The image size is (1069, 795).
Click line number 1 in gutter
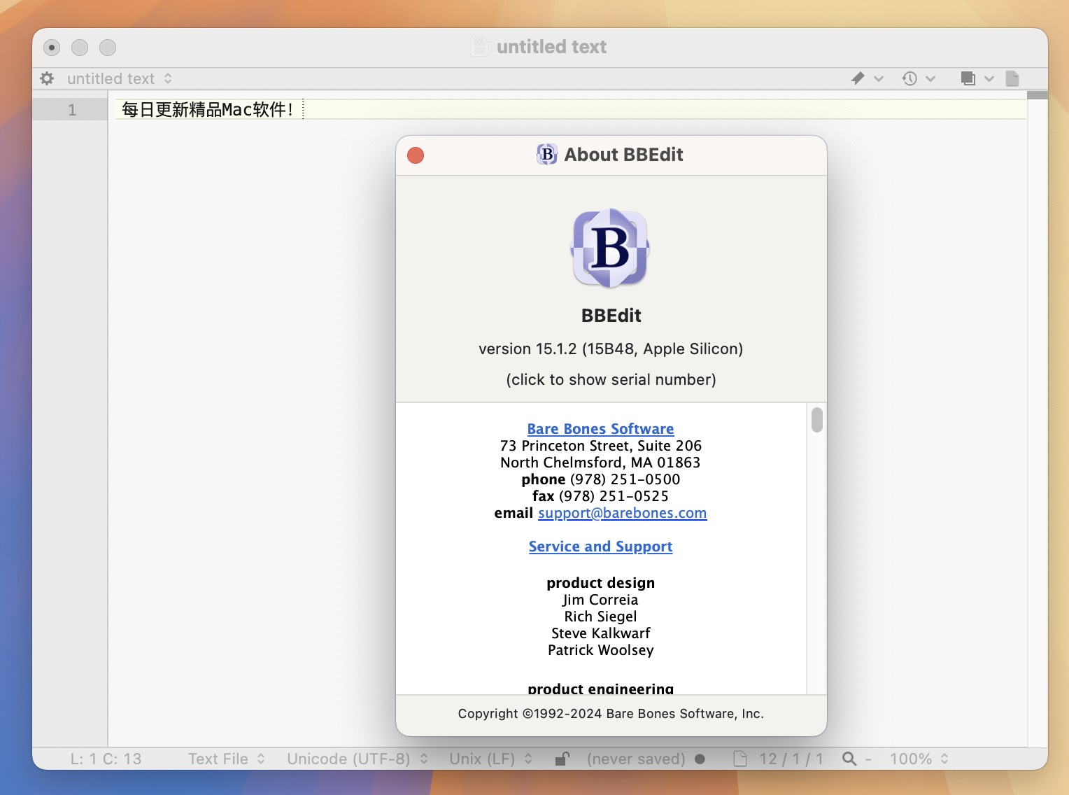(x=72, y=110)
